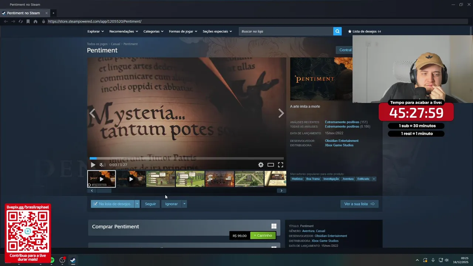Open Todos os jogos breadcrumb
This screenshot has width=473, height=266.
(97, 44)
